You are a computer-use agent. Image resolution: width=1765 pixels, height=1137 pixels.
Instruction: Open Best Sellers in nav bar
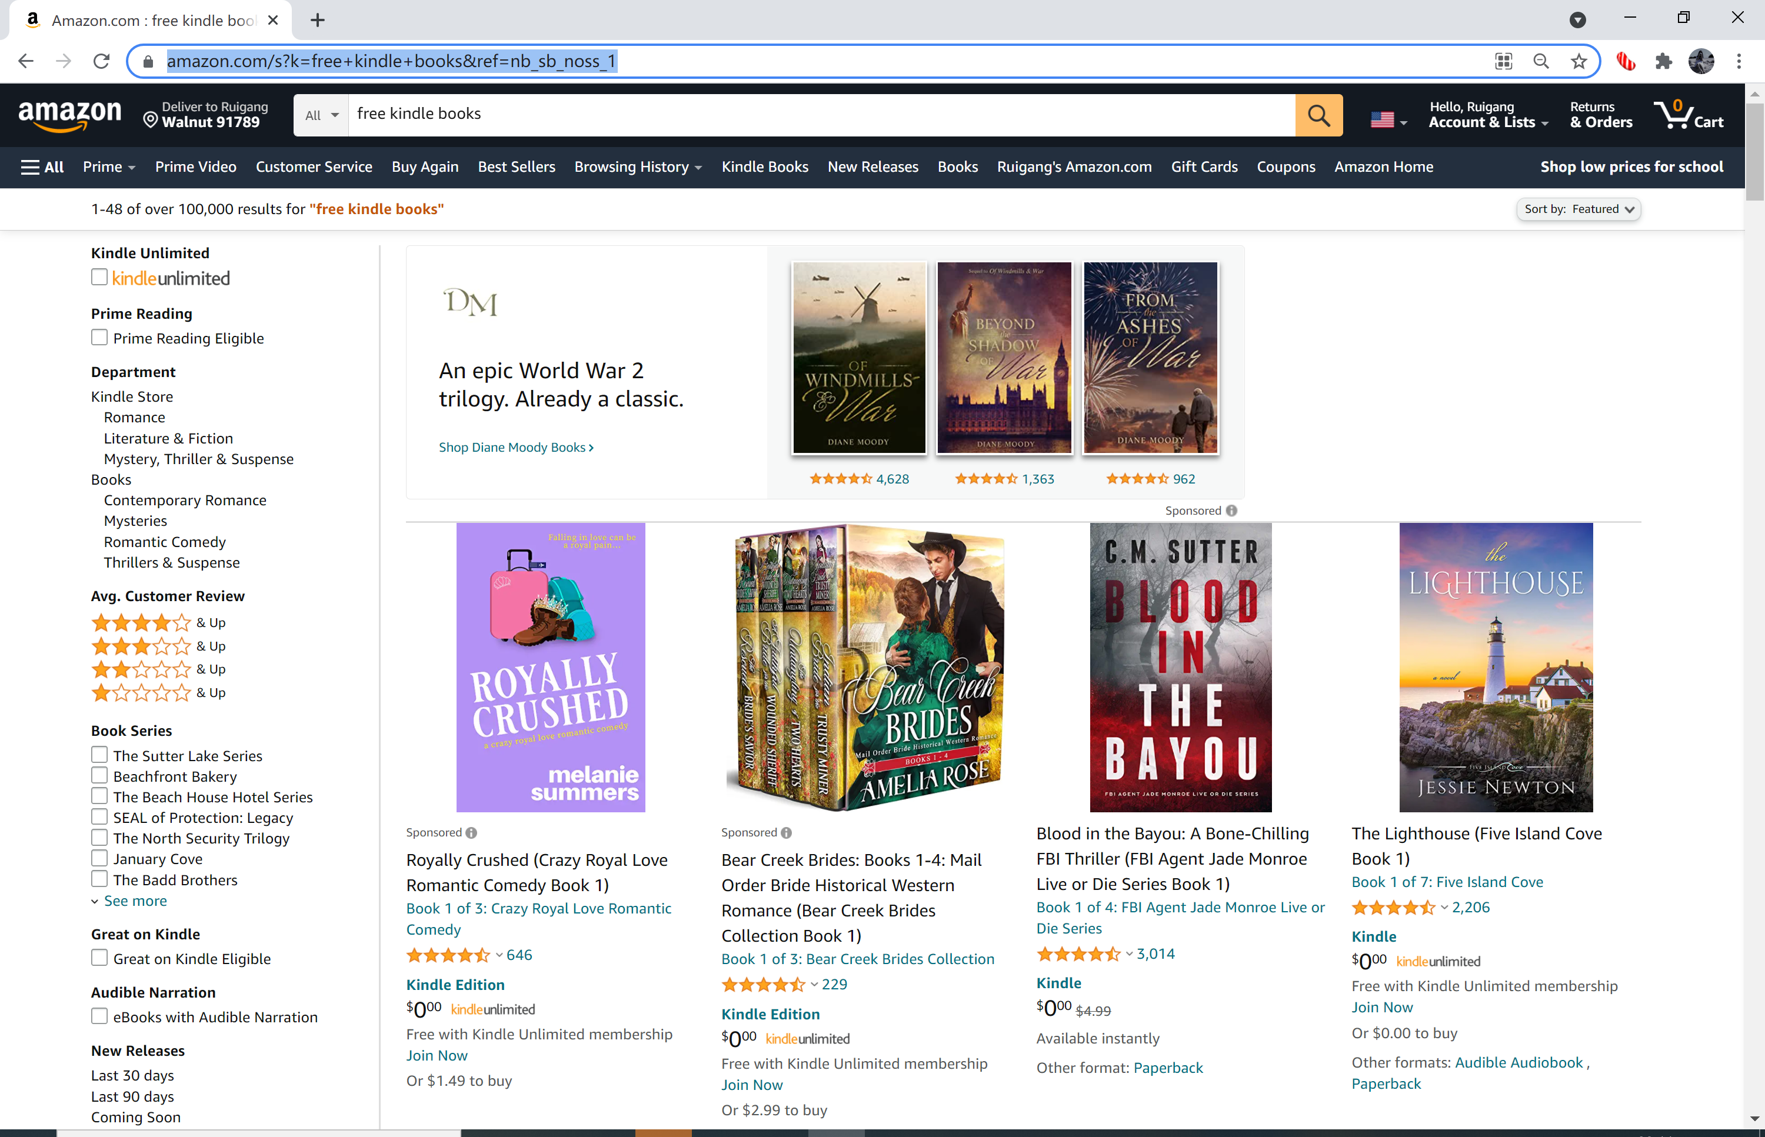tap(516, 167)
